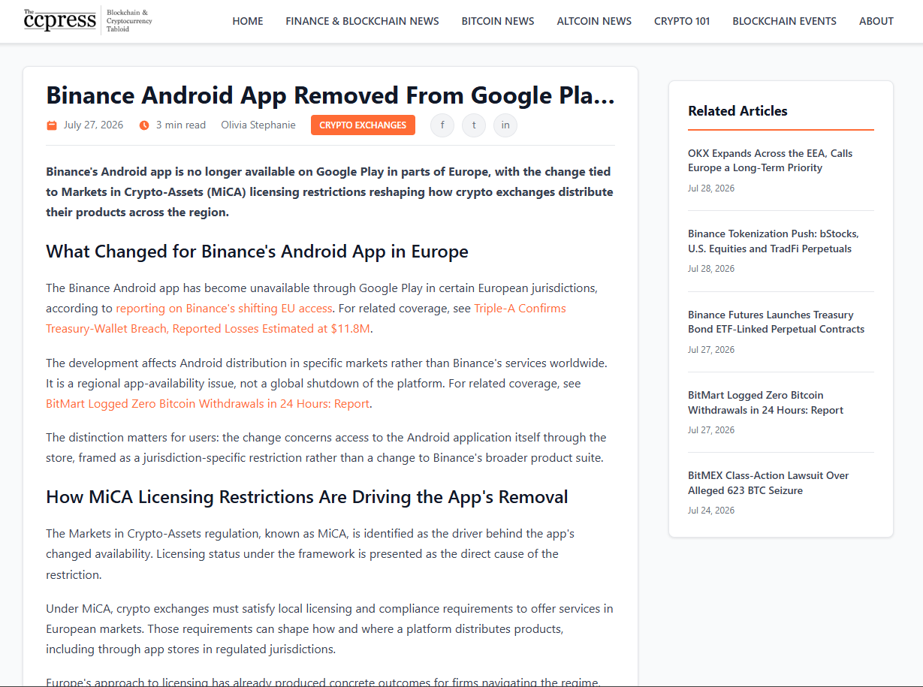Open CRYPTO 101 page
Viewport: 923px width, 687px height.
(x=682, y=21)
